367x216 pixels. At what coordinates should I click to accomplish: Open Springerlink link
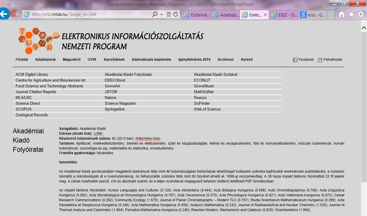114,109
